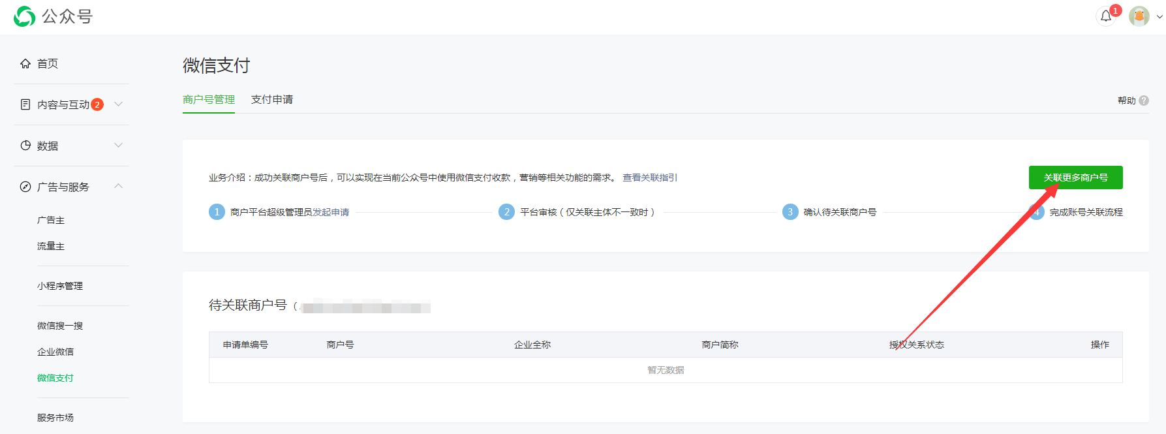Screen dimensions: 1166x434
Task: Open 广告主 submenu item
Action: point(51,220)
